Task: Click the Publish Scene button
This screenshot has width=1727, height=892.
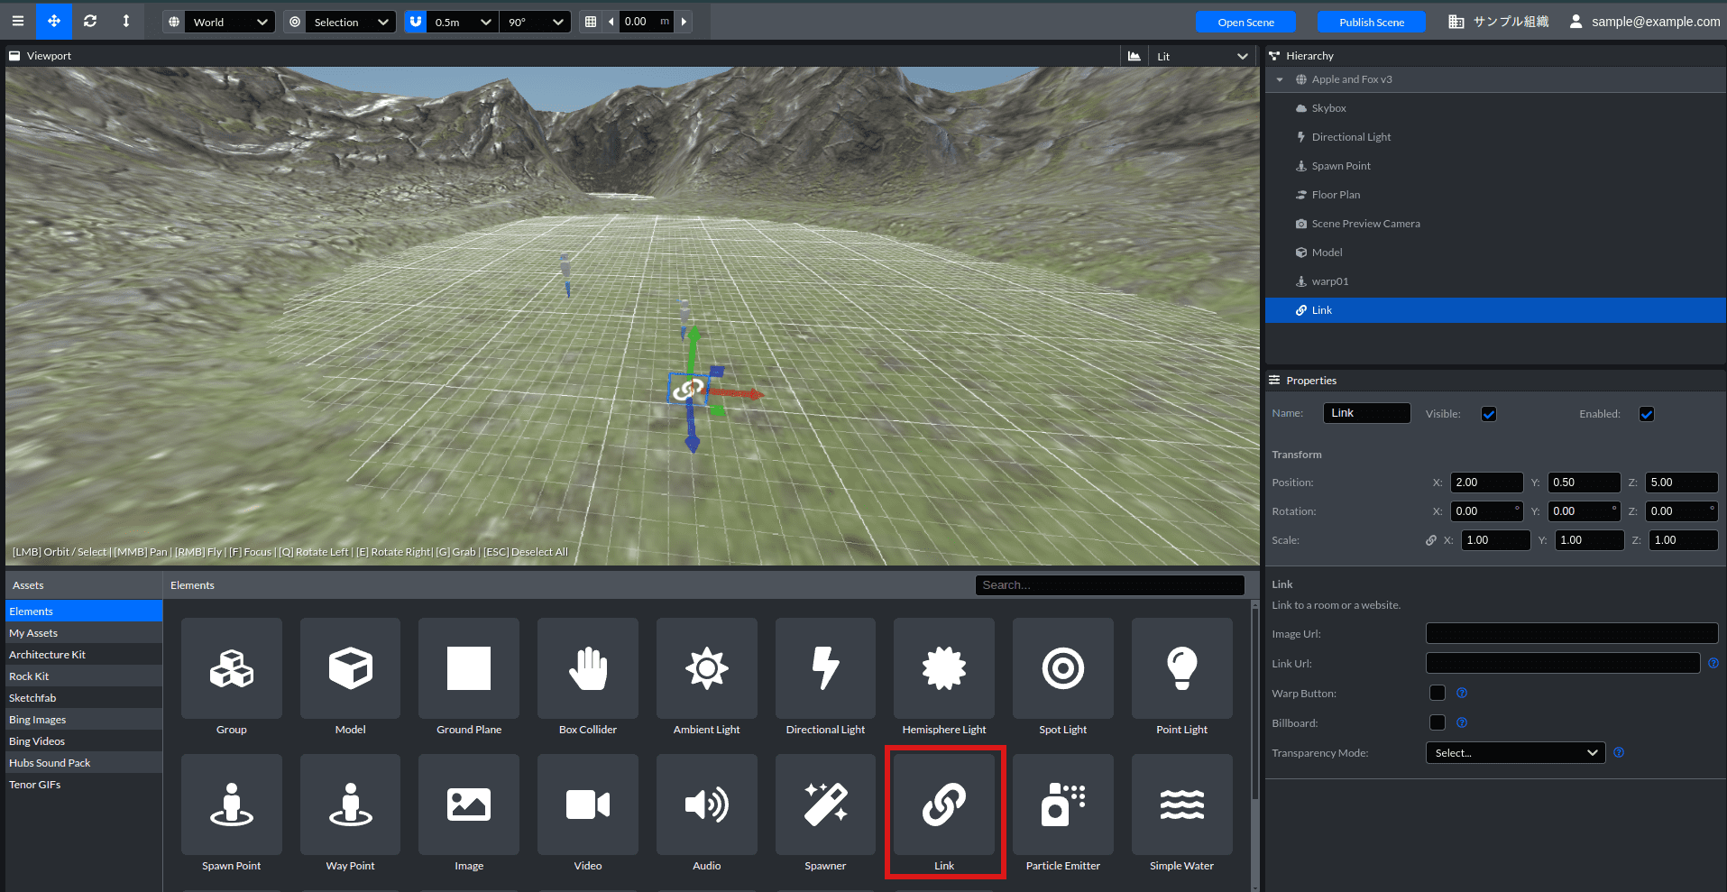Action: tap(1371, 22)
